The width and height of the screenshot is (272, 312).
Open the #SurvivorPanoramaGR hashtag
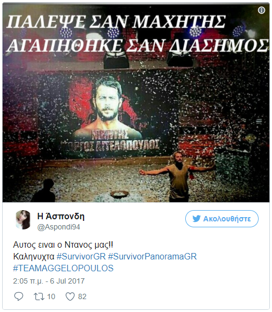click(x=152, y=256)
